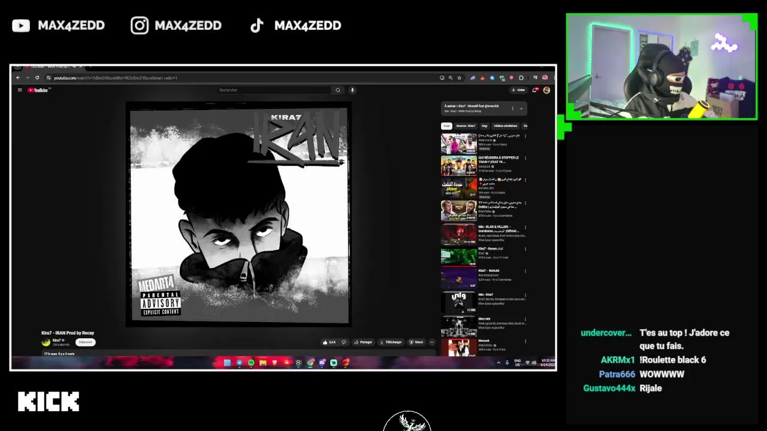Viewport: 767px width, 431px height.
Task: Open the RED CITY suggested video thumbnail
Action: [459, 189]
